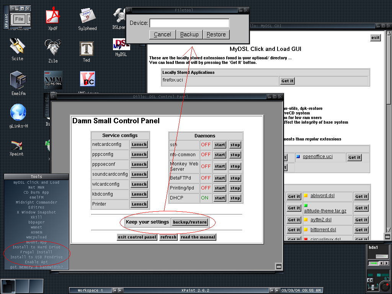Open the abiword.dsl link
Viewport: 392px width, 294px height.
pyautogui.click(x=322, y=196)
